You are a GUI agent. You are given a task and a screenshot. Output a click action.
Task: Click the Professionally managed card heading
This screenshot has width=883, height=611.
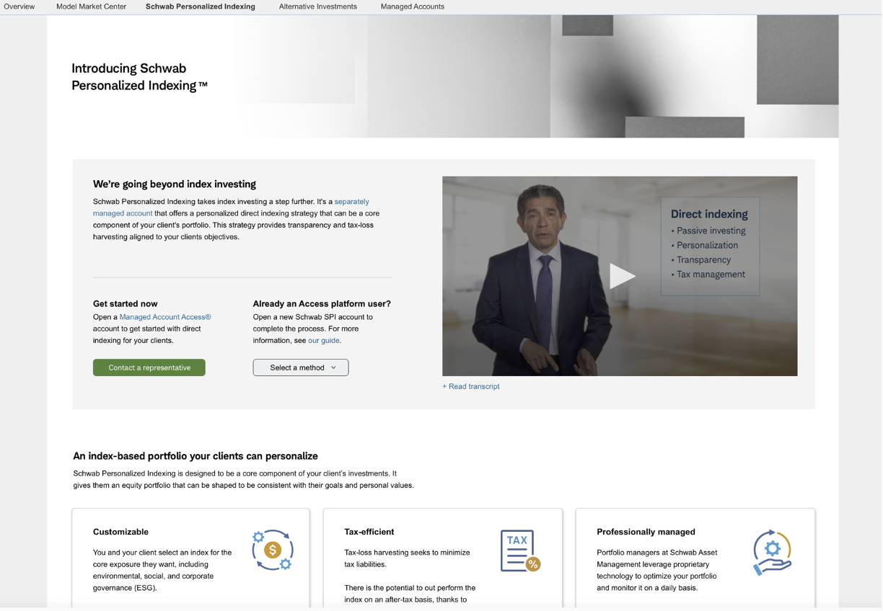click(646, 532)
